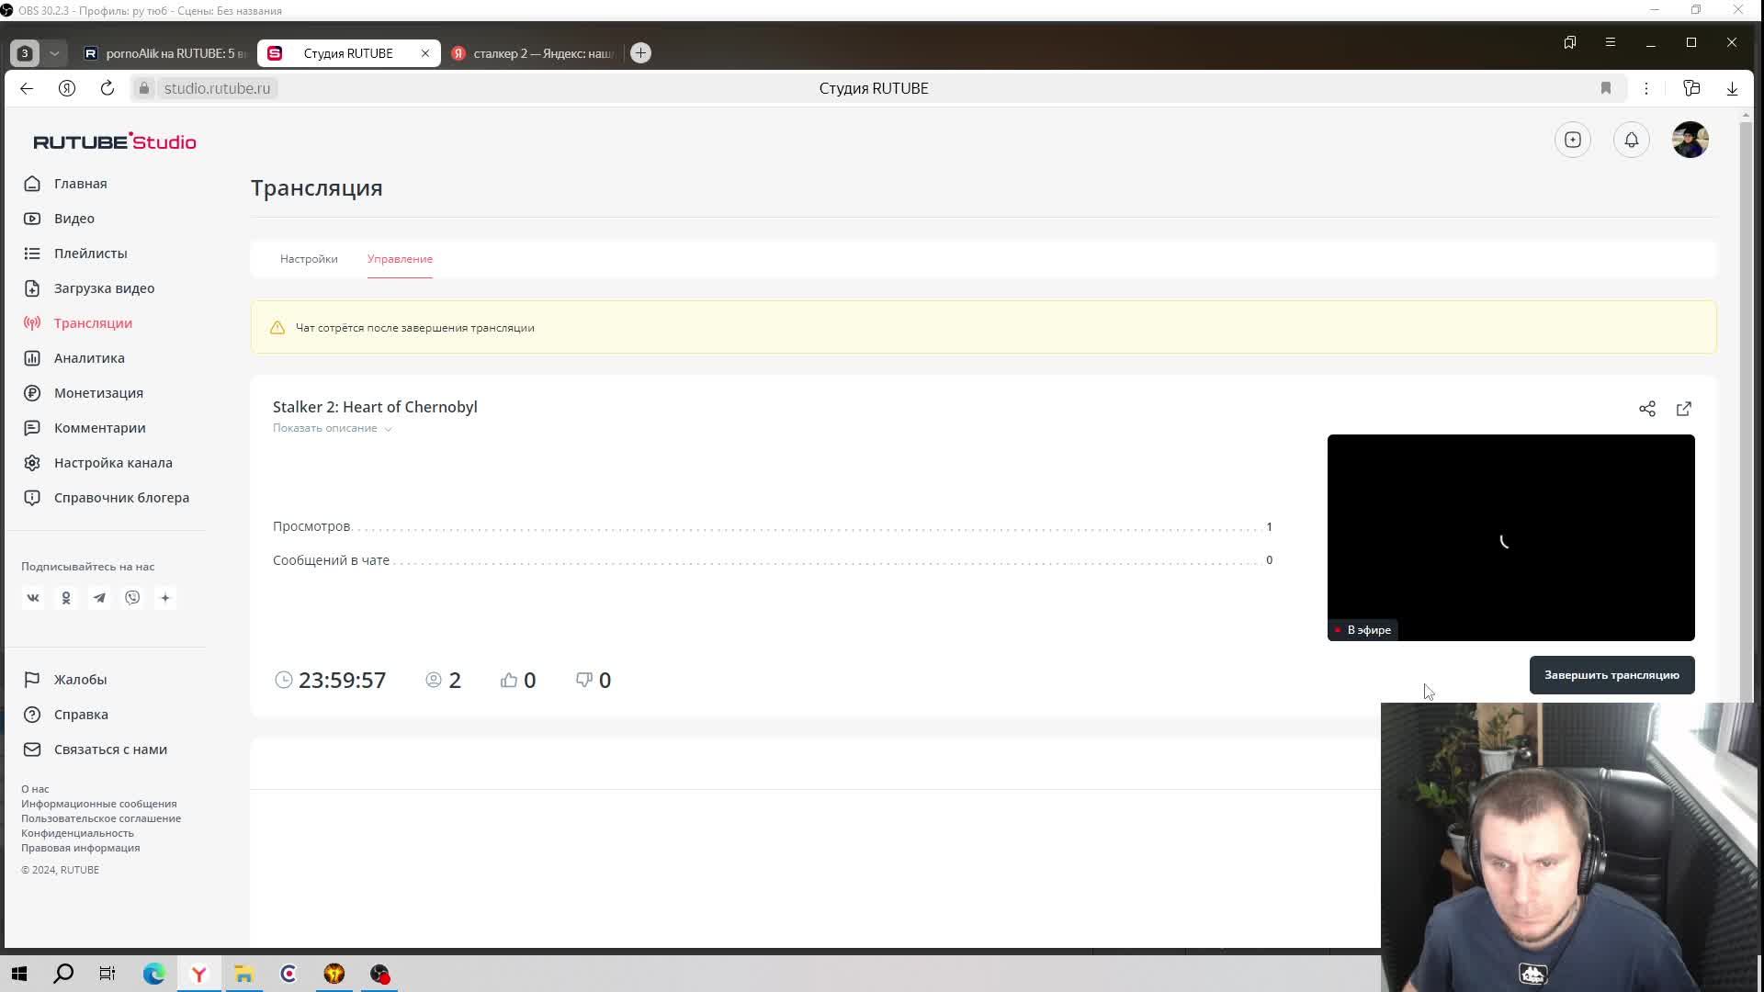Click the browser back arrow
Screen dimensions: 1764x992
[27, 88]
